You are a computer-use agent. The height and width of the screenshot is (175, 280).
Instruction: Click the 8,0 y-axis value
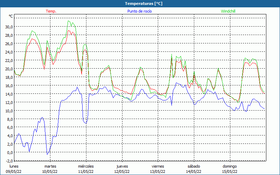(10, 119)
